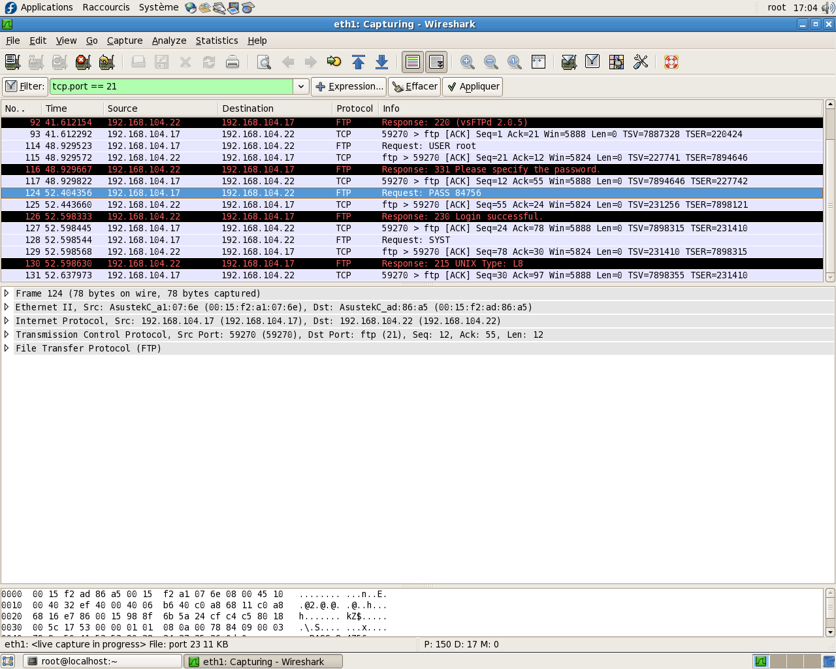Open the find packet tool

[x=264, y=62]
